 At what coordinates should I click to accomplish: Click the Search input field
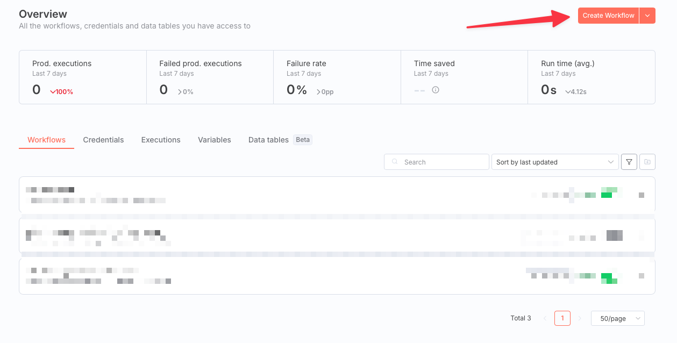click(437, 162)
